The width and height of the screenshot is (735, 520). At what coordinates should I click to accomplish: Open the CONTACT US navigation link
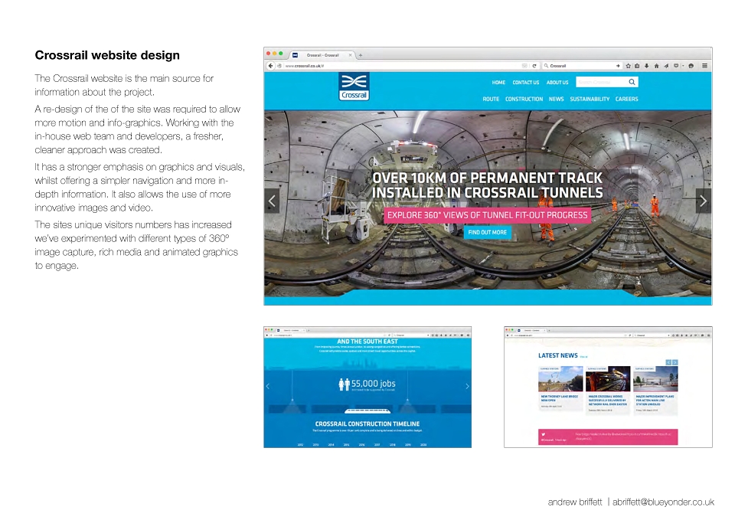tap(526, 83)
